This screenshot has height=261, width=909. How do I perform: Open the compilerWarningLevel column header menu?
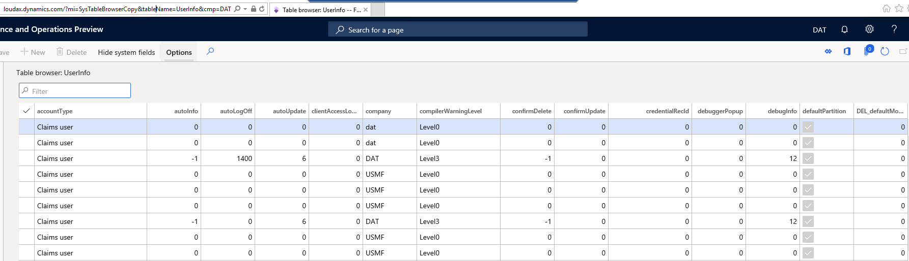coord(459,111)
